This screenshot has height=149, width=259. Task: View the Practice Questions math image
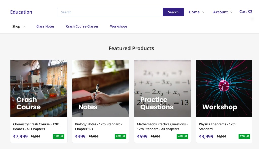(x=162, y=88)
